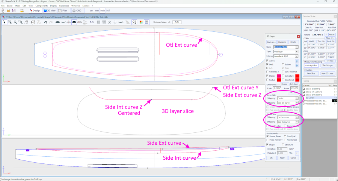
Task: Check the Fixed /tail option
Action: click(285, 136)
